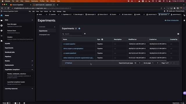Click the settings gear icon in the right sidebar
This screenshot has width=186, height=104.
(x=184, y=21)
